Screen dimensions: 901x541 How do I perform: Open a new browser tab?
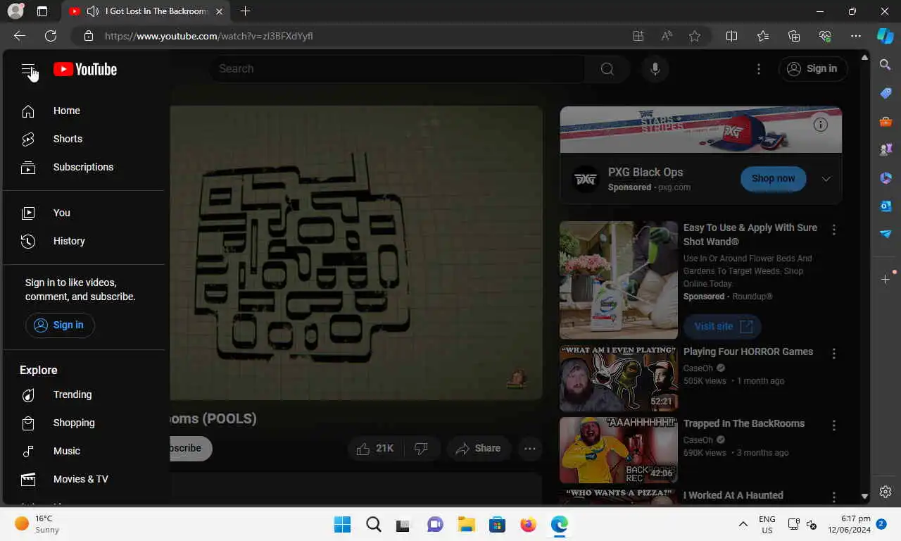pyautogui.click(x=245, y=11)
